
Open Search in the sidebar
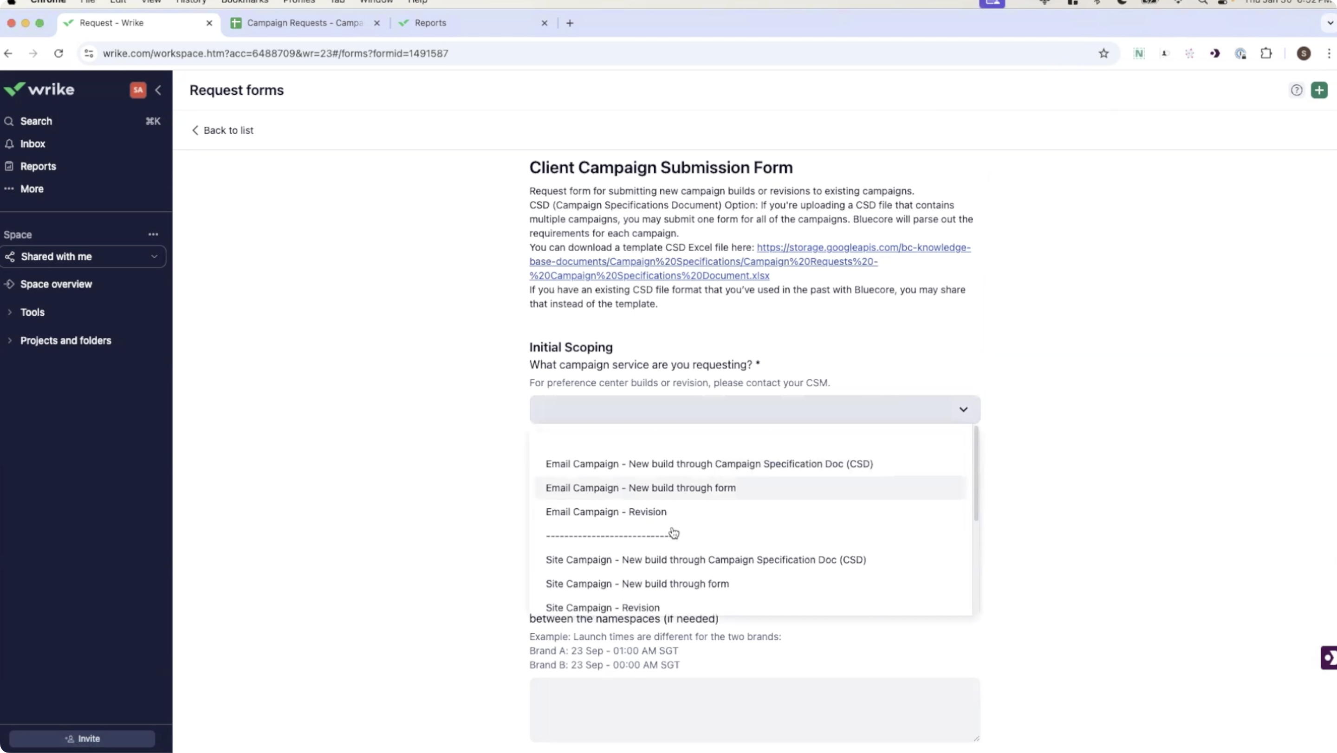click(x=36, y=121)
